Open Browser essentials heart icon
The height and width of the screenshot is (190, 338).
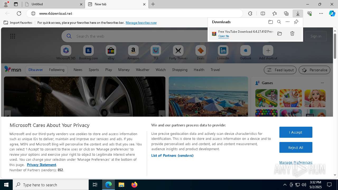coord(309,13)
